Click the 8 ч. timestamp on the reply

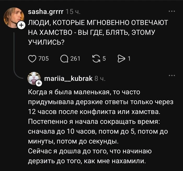100,79
